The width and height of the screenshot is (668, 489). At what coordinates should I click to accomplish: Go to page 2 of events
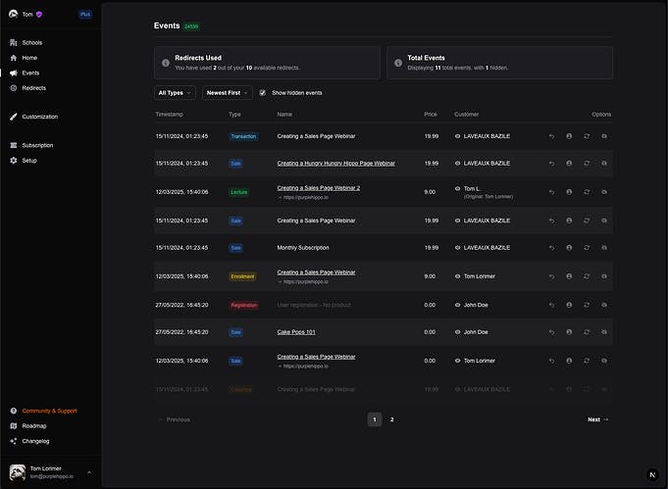pyautogui.click(x=392, y=419)
